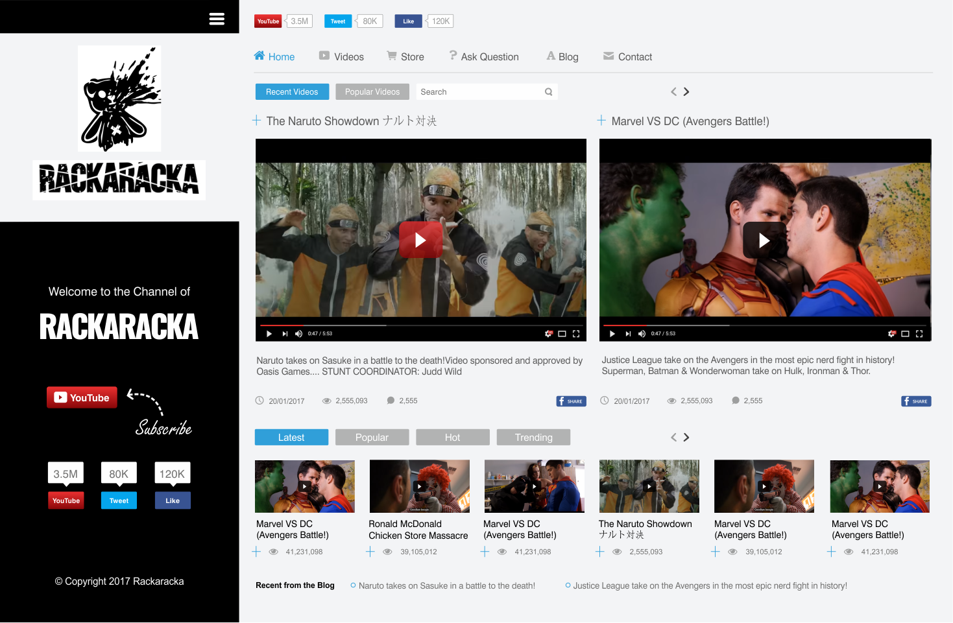Mute volume in Naruto video player
Image resolution: width=953 pixels, height=623 pixels.
(299, 334)
